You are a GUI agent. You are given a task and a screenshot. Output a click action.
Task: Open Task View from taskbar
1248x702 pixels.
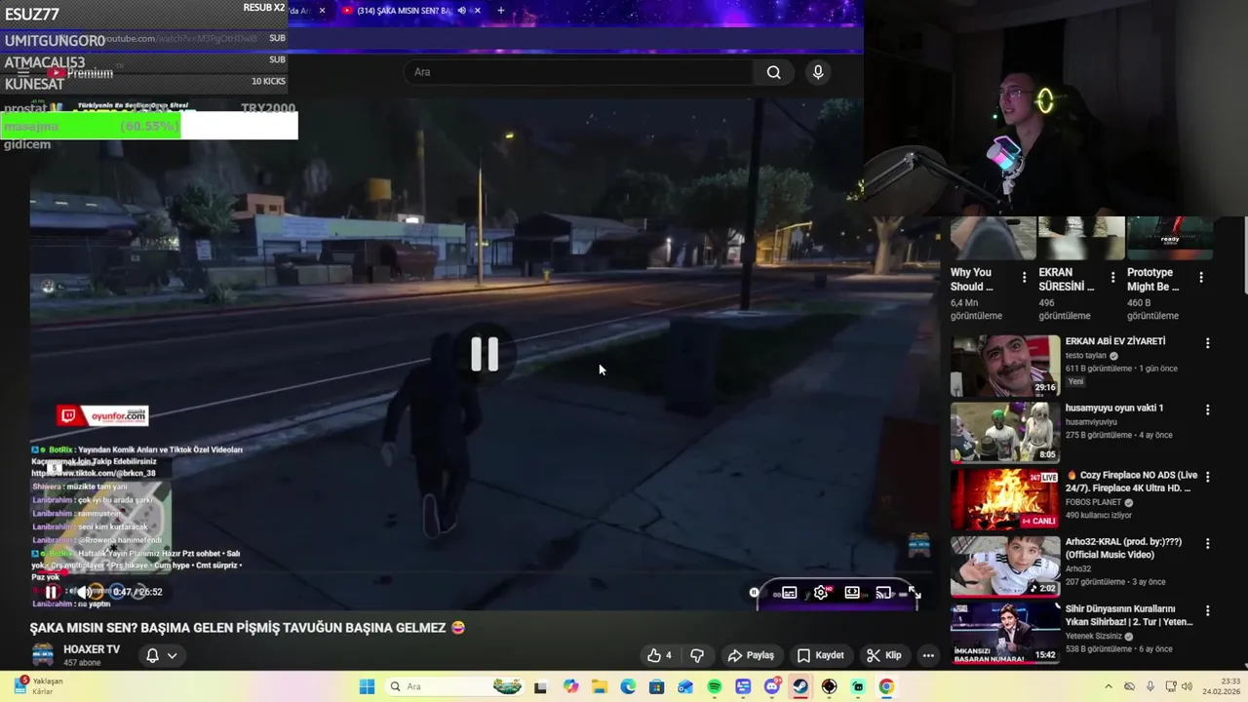(541, 686)
